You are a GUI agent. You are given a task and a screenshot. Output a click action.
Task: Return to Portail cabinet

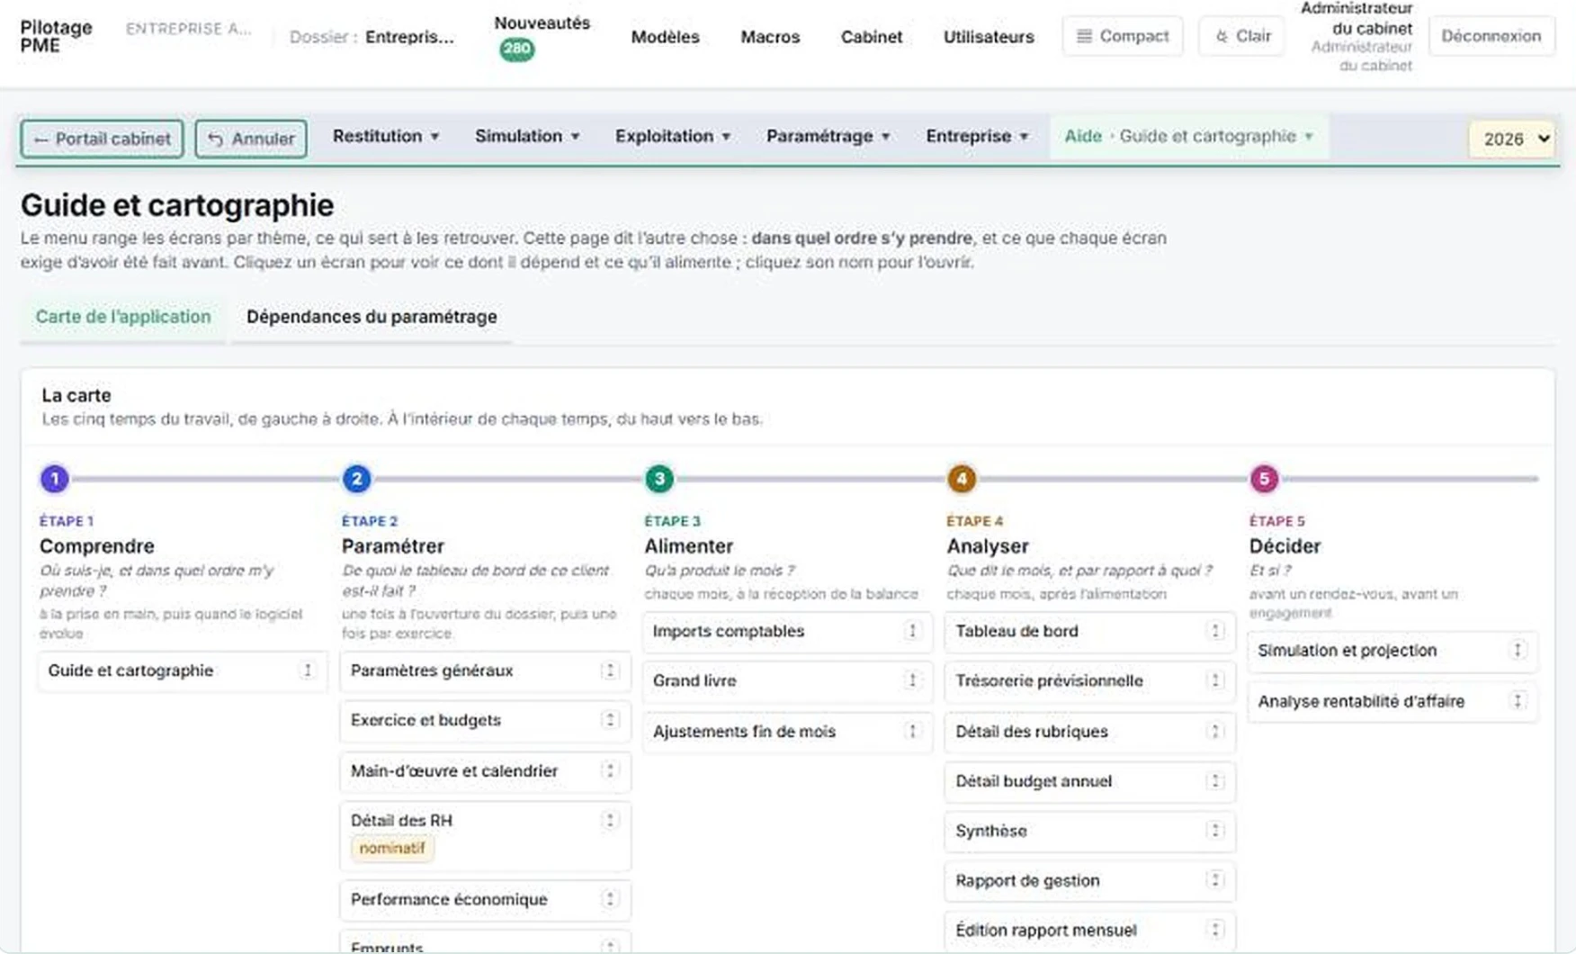pos(103,139)
